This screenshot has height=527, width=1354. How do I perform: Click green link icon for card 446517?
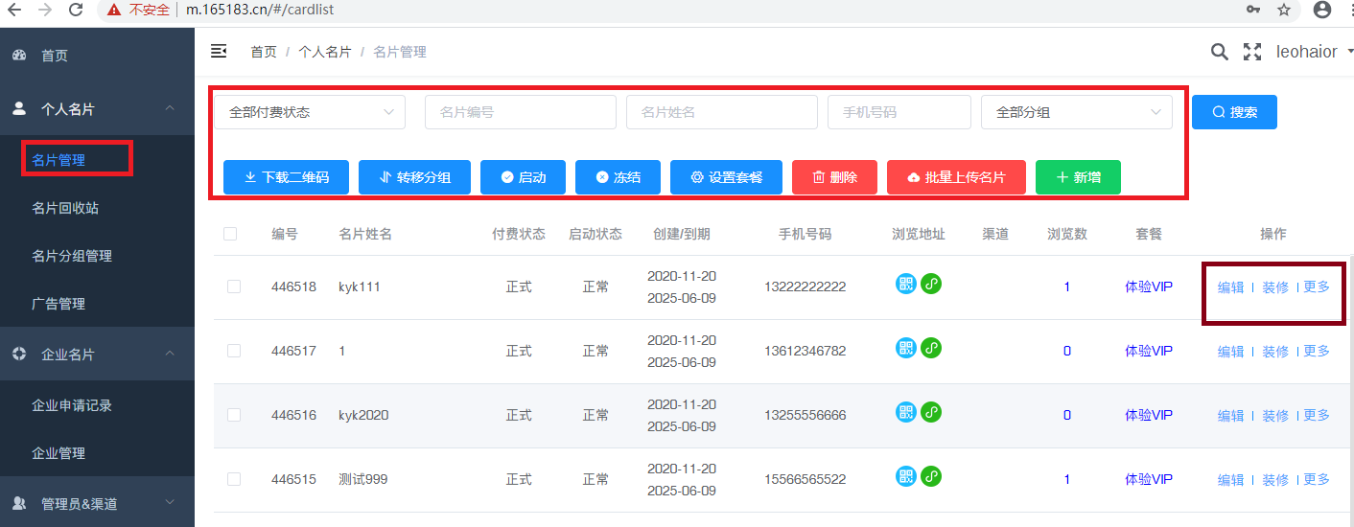(x=931, y=348)
